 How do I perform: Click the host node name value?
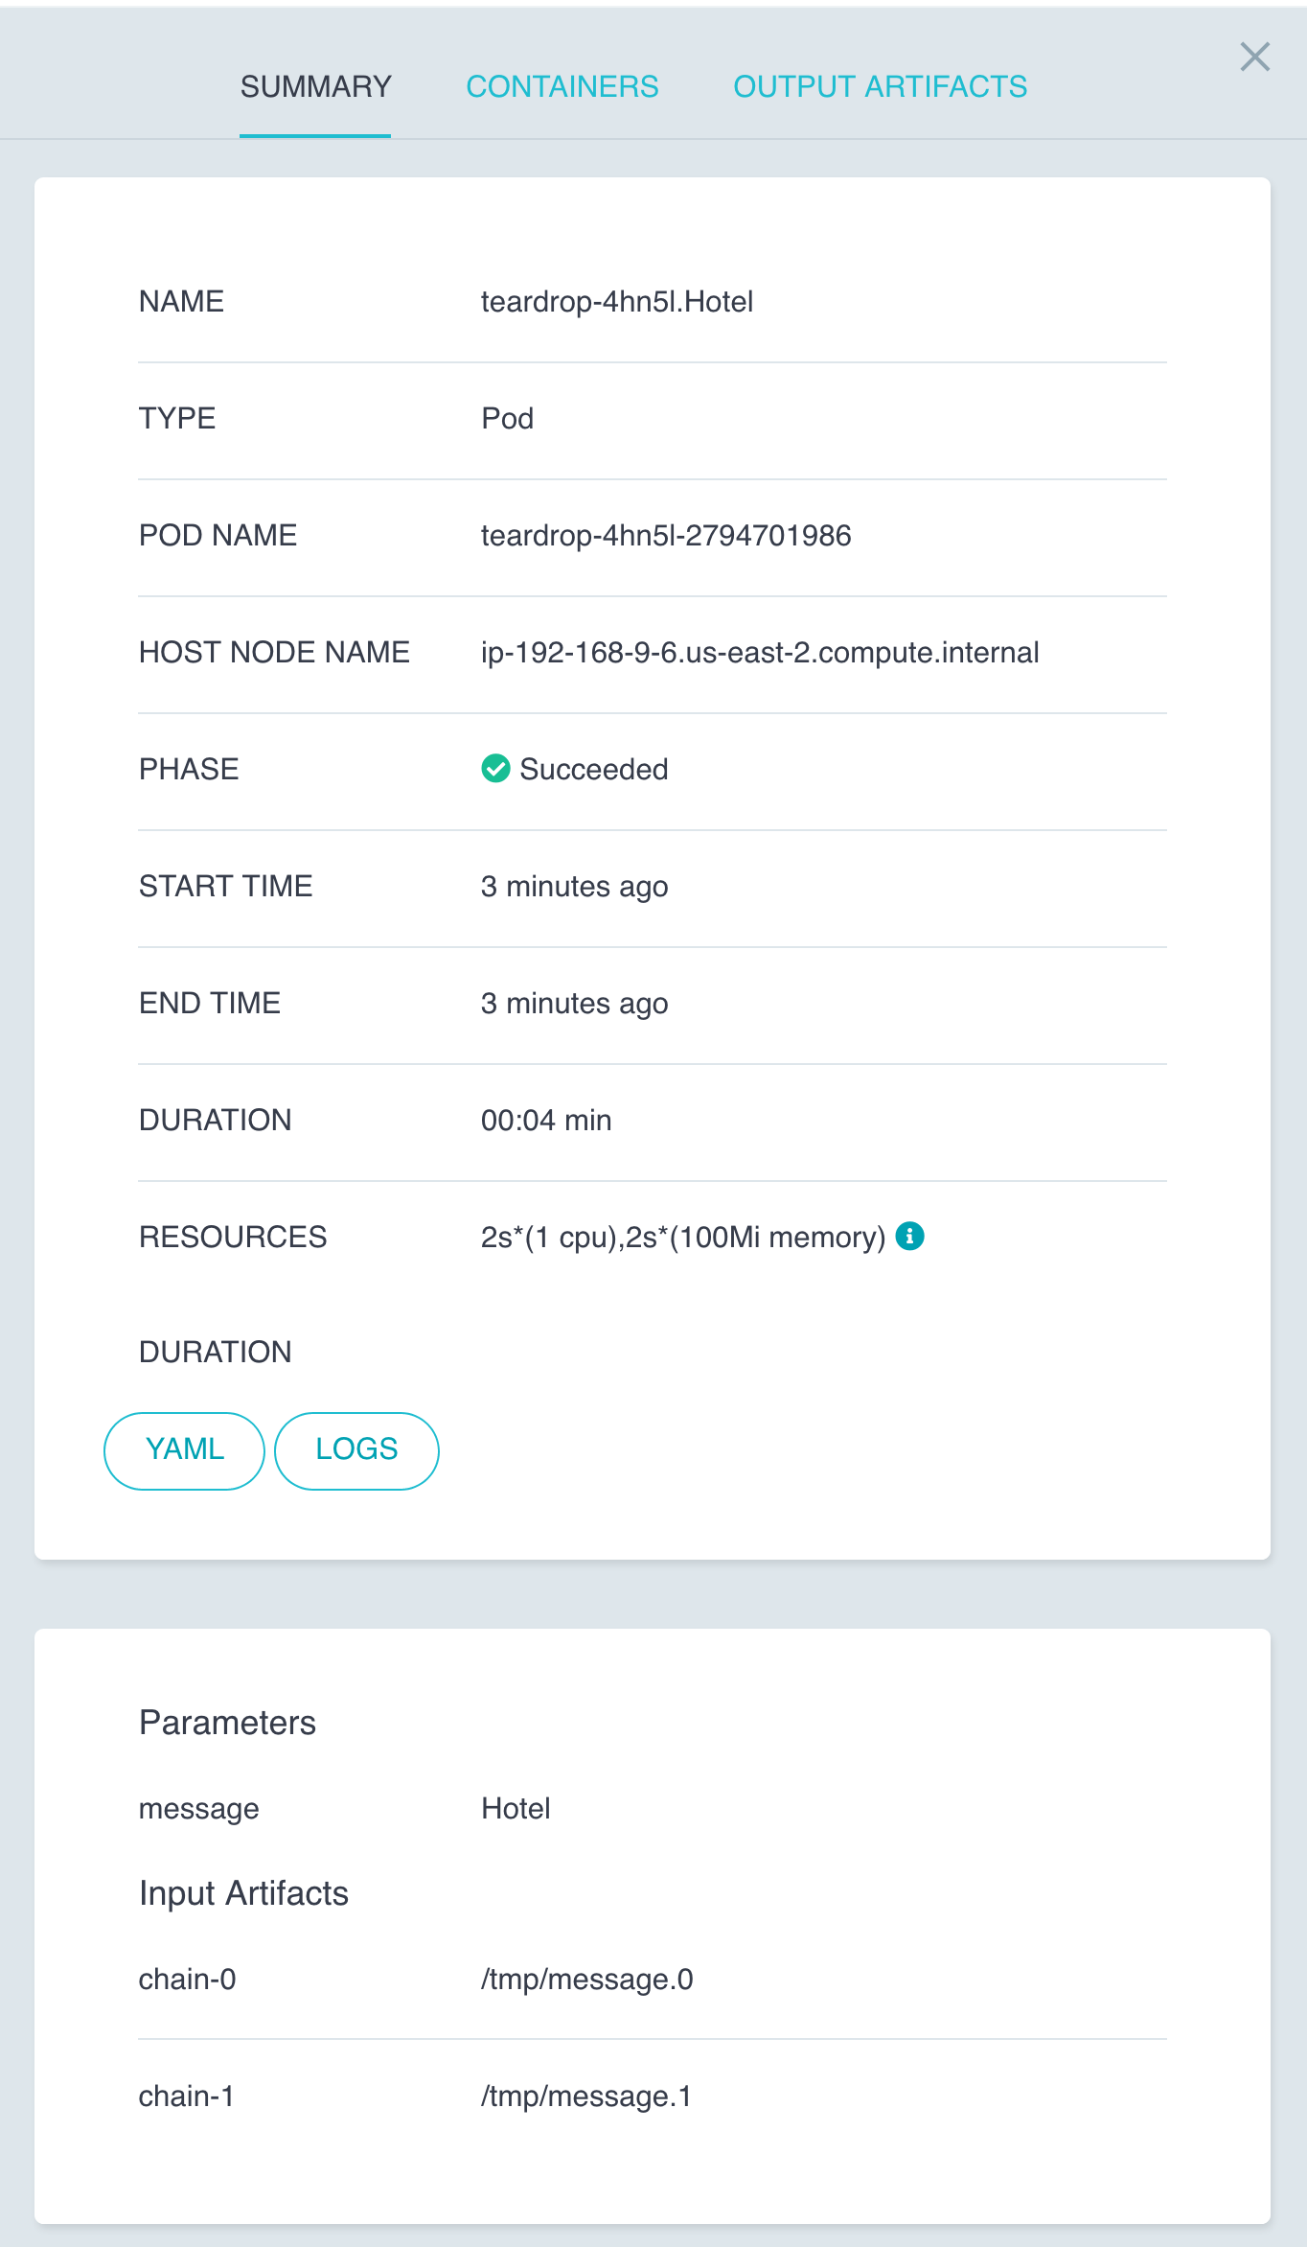coord(759,652)
